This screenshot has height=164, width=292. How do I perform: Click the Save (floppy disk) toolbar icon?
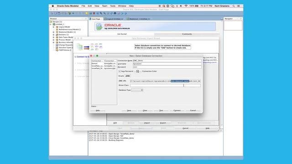pos(59,13)
